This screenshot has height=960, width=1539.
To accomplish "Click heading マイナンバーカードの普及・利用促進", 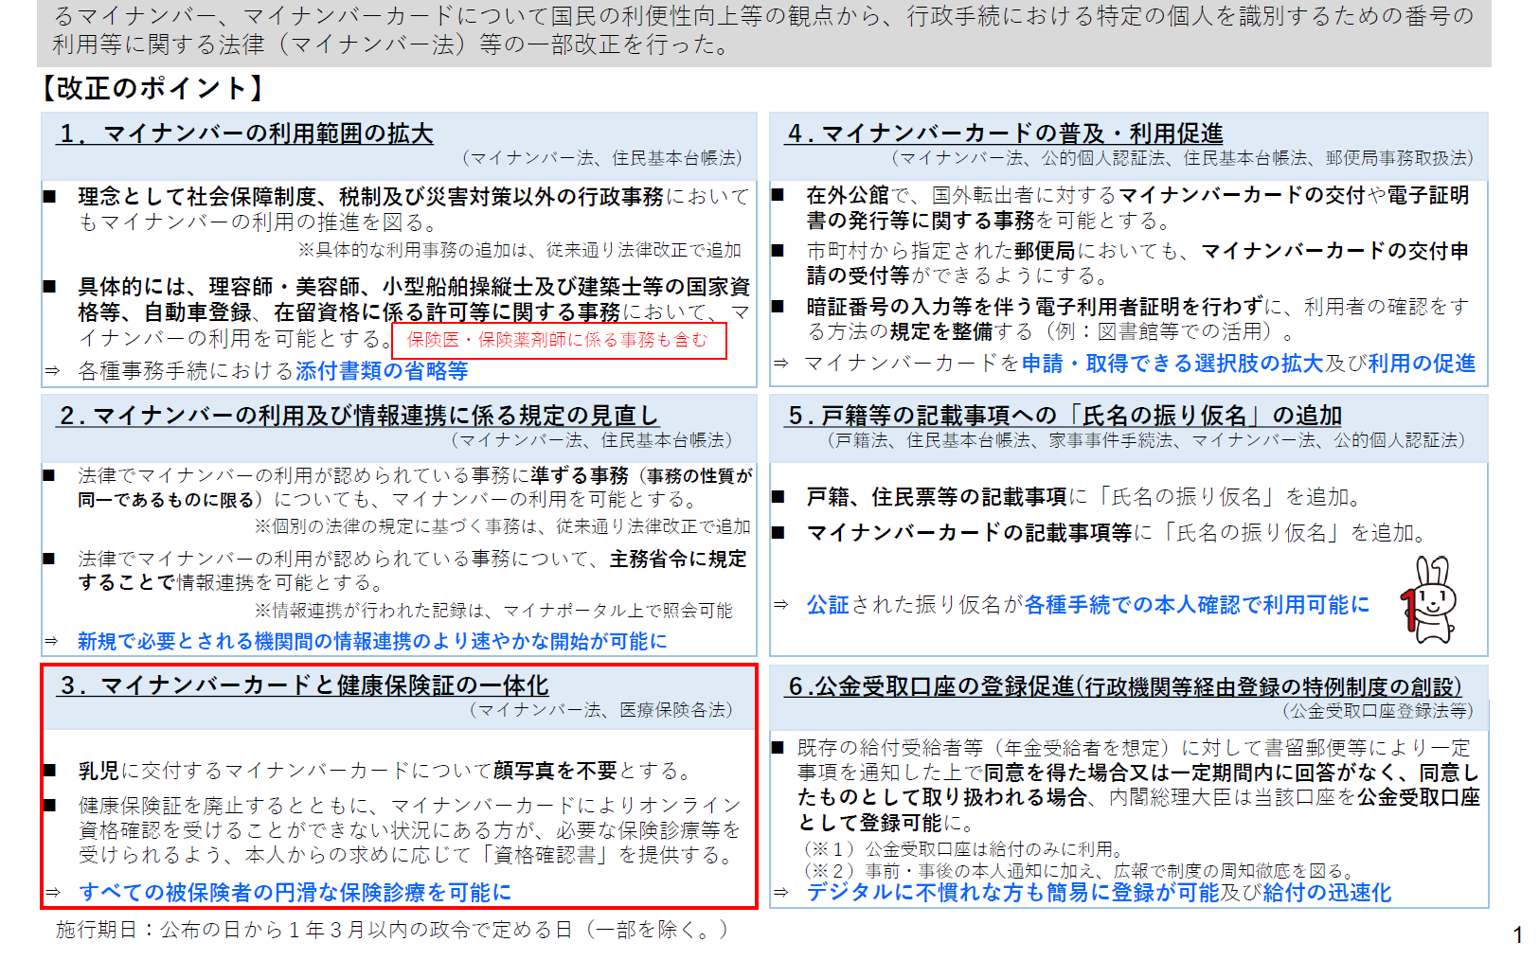I will [x=1007, y=133].
